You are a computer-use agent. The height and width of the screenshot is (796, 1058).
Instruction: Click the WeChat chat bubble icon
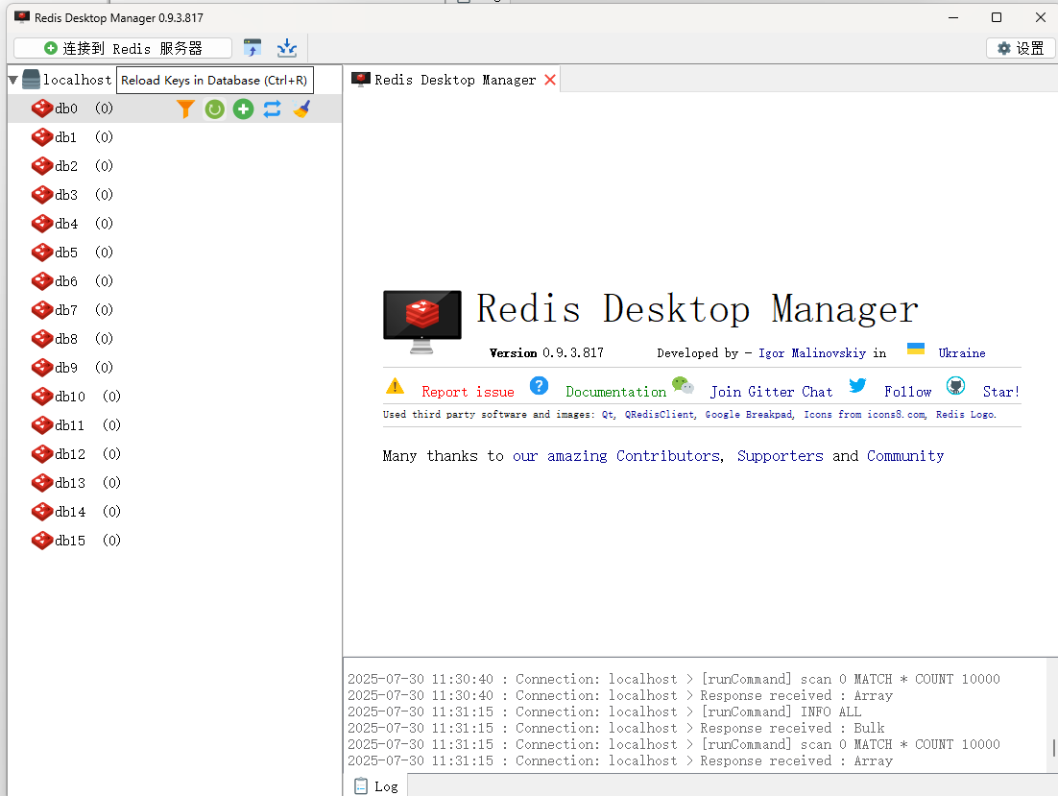tap(683, 385)
